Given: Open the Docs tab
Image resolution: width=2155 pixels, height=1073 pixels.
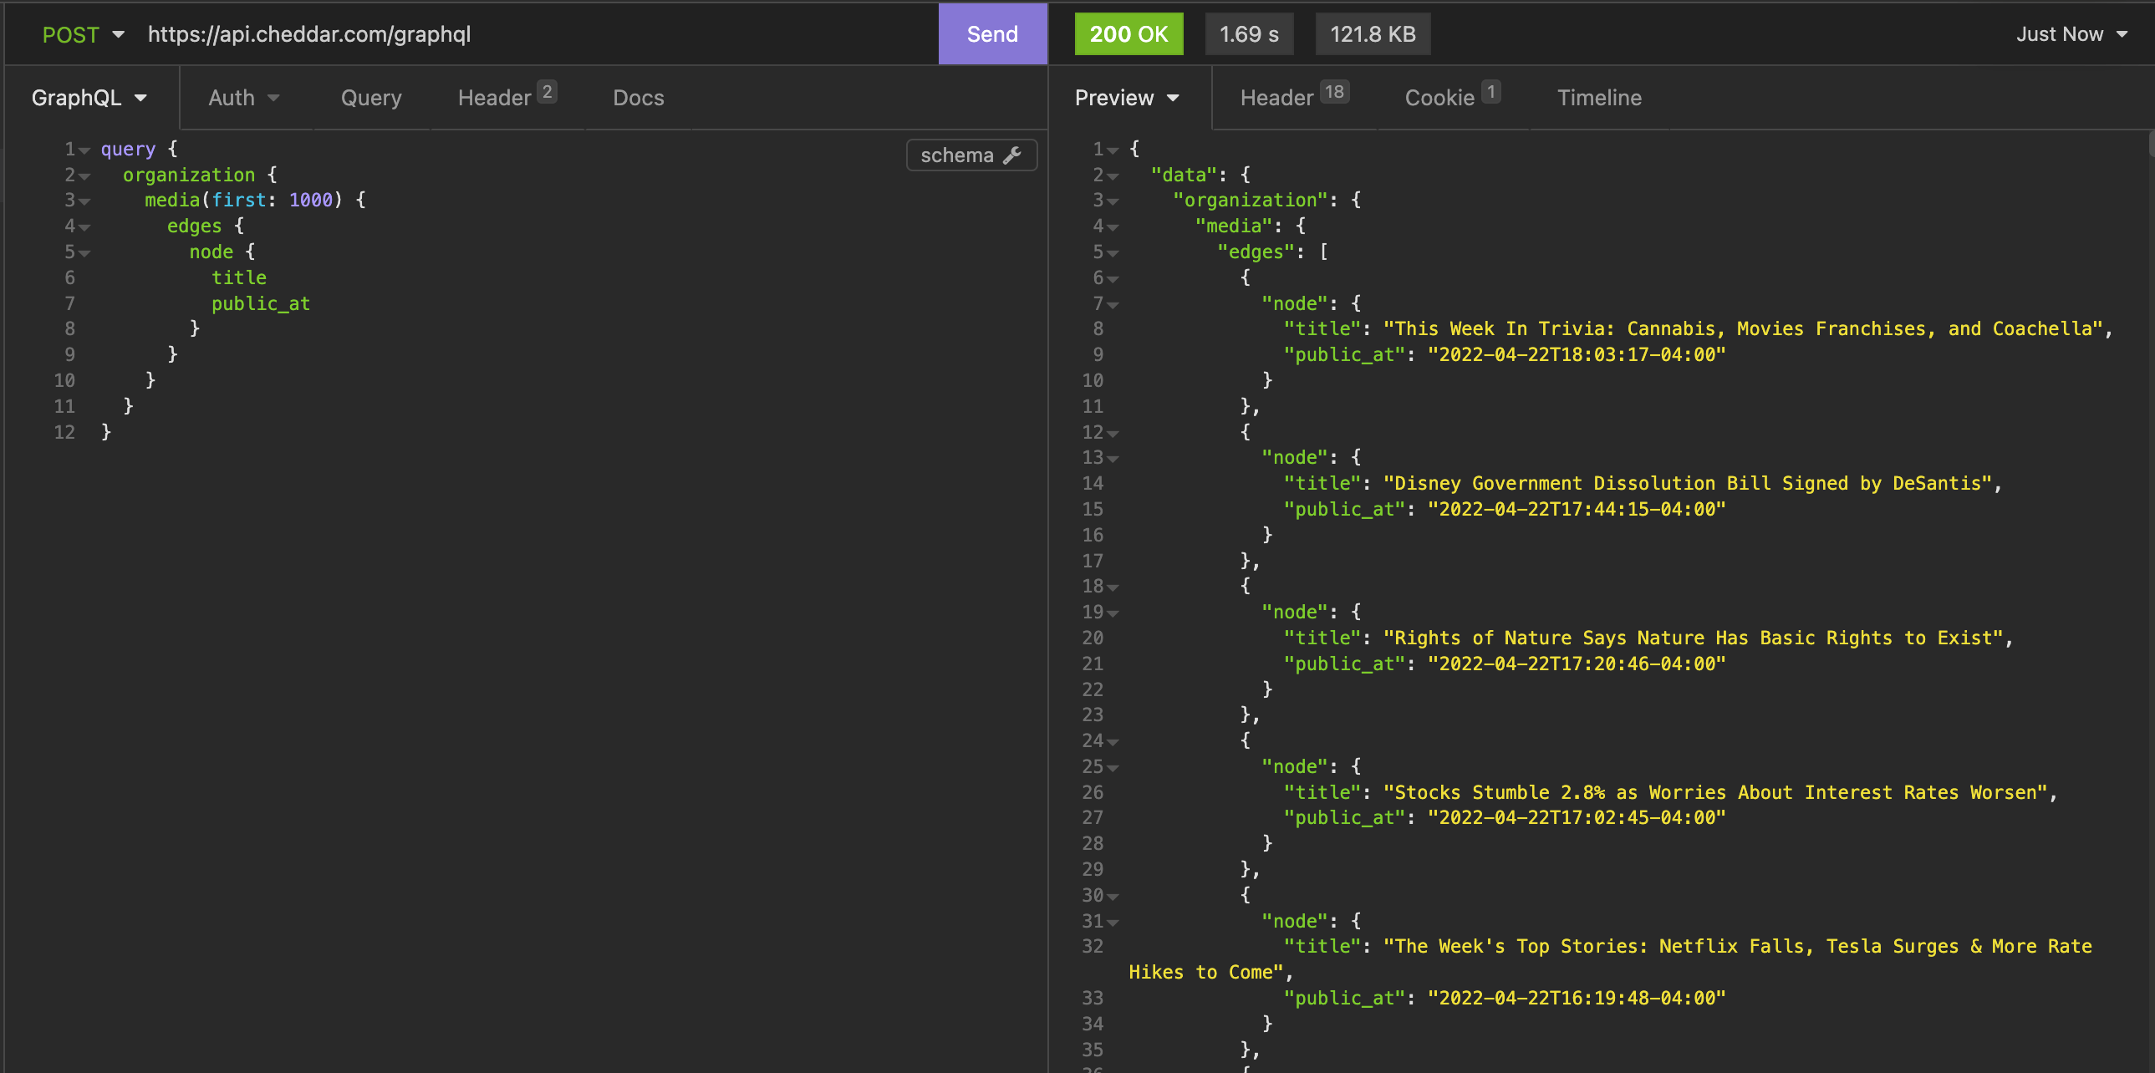Looking at the screenshot, I should (638, 98).
